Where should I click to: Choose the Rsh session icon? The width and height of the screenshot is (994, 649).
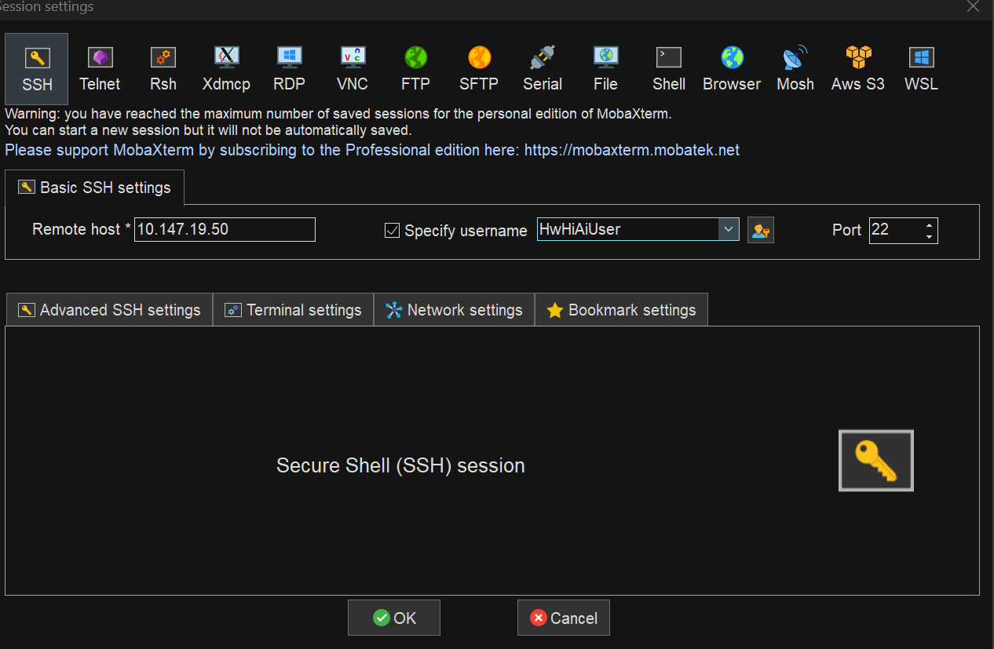[163, 68]
